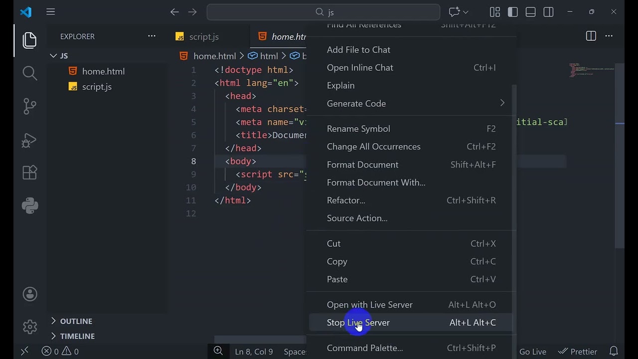Open the Extensions view
This screenshot has width=638, height=359.
coord(30,173)
